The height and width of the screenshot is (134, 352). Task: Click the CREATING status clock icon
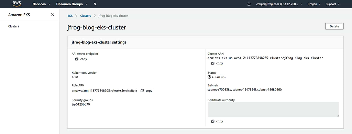click(209, 77)
